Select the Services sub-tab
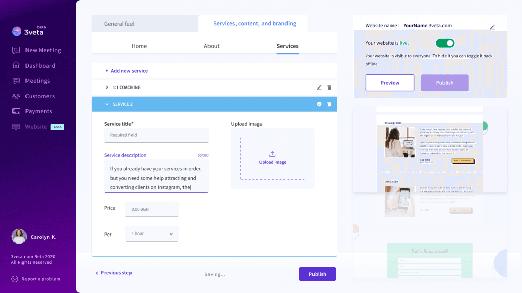Viewport: 522px width, 293px height. click(x=288, y=46)
